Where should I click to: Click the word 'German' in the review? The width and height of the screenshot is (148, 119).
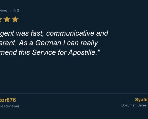tap(48, 43)
